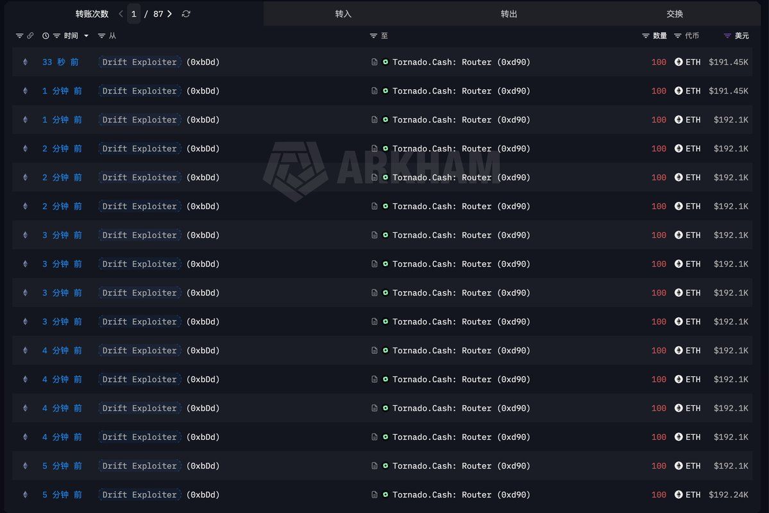
Task: Go to the previous transfers page
Action: [x=121, y=13]
